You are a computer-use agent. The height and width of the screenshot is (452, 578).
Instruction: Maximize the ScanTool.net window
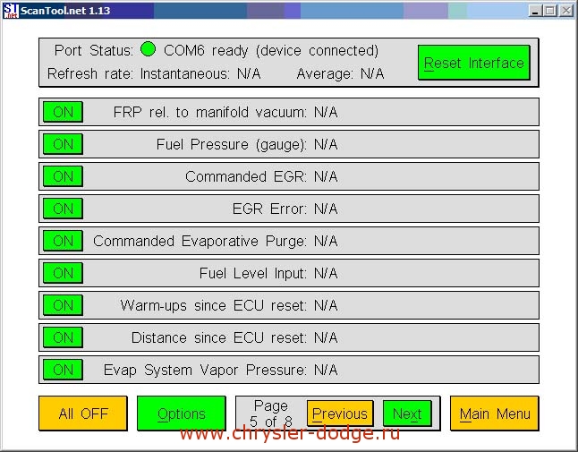pyautogui.click(x=549, y=11)
